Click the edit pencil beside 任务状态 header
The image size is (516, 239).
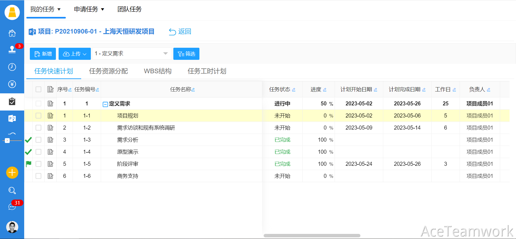(x=293, y=90)
